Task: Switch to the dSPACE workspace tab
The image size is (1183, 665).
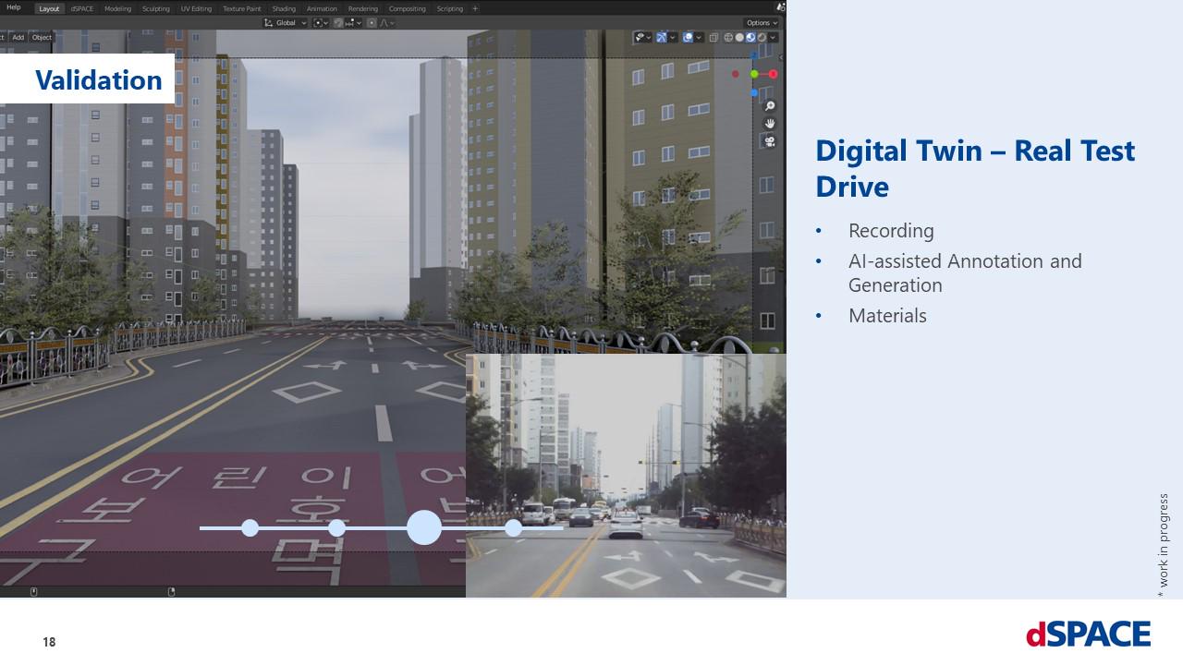Action: point(81,8)
